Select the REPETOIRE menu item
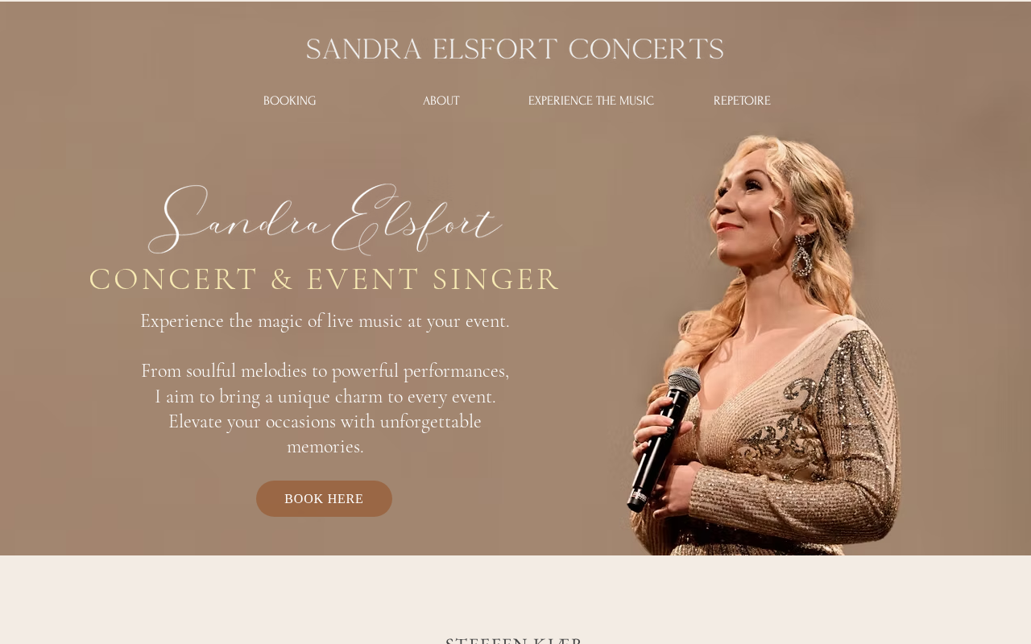Image resolution: width=1031 pixels, height=644 pixels. point(742,101)
